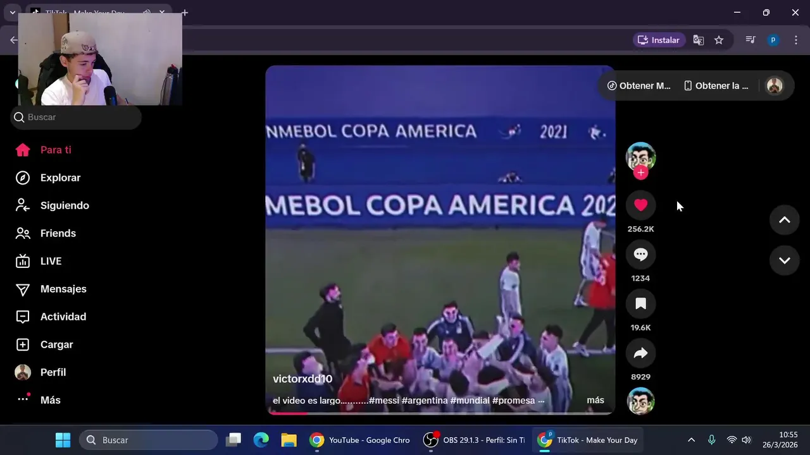Click the 8929 shares count

tap(640, 377)
